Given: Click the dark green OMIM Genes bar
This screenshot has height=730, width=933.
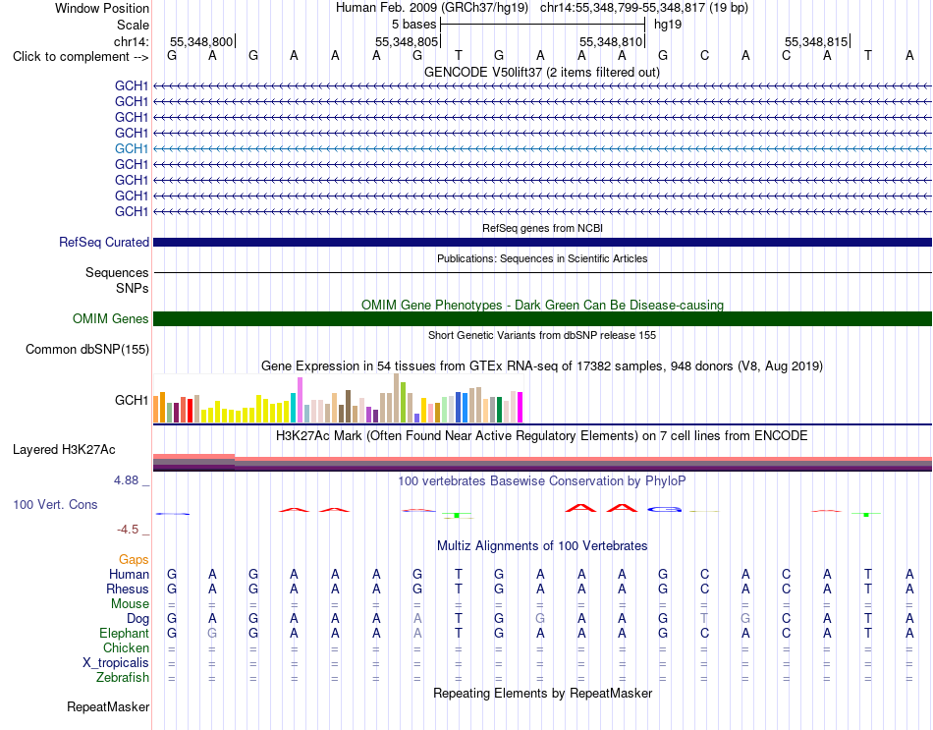Looking at the screenshot, I should (x=542, y=318).
